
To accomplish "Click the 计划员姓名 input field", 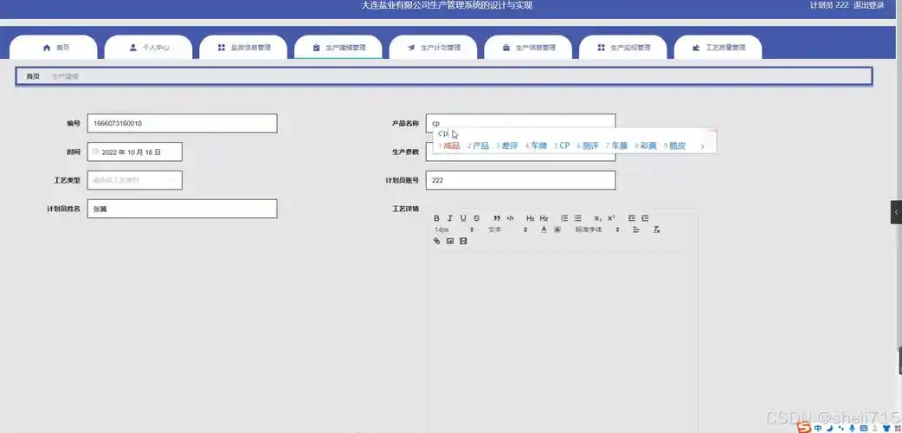I will point(182,209).
